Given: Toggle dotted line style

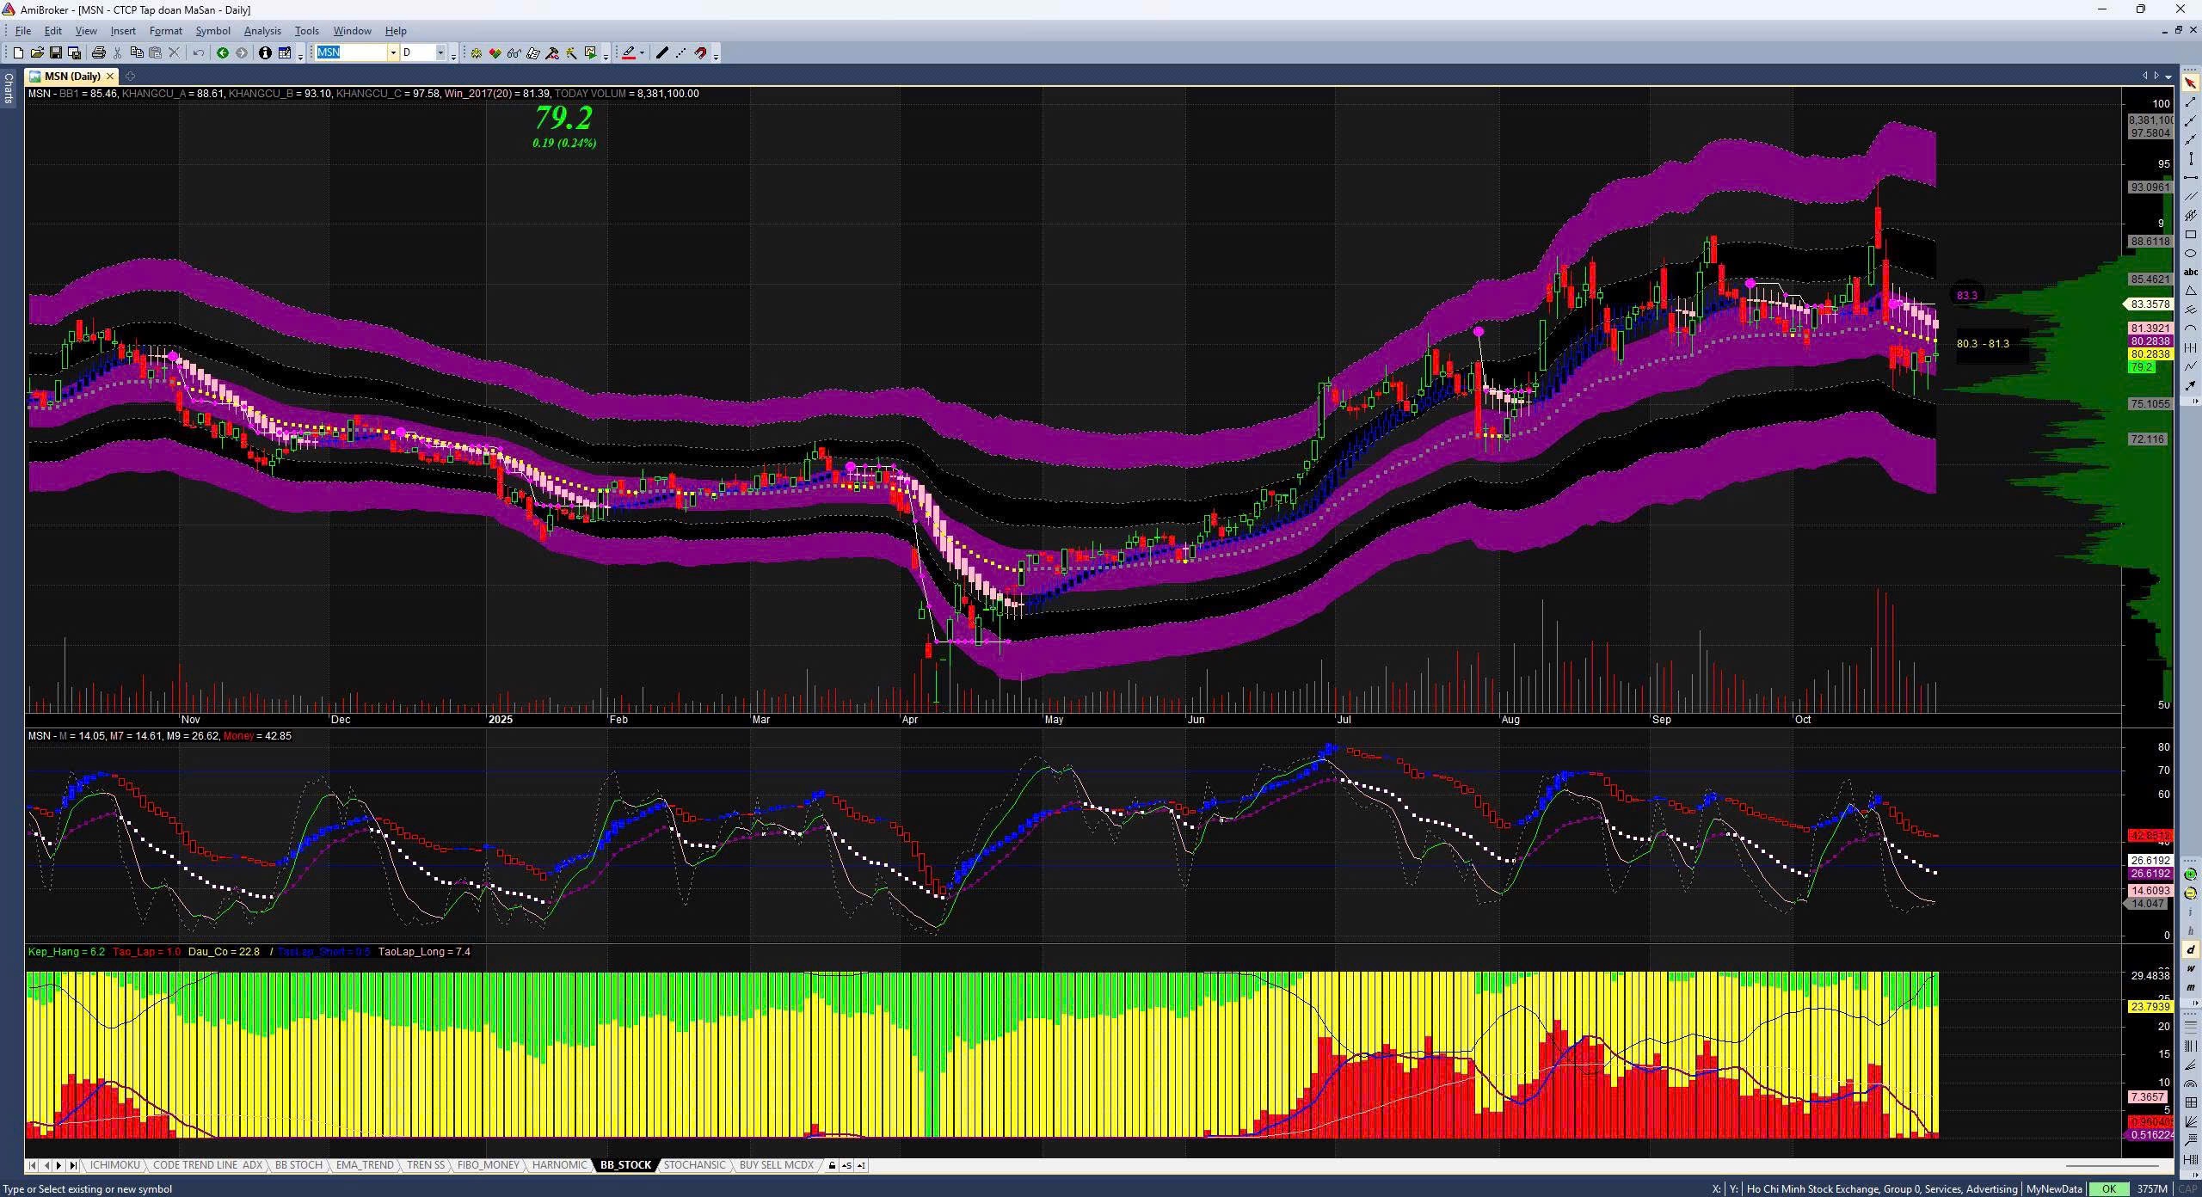Looking at the screenshot, I should pos(681,53).
